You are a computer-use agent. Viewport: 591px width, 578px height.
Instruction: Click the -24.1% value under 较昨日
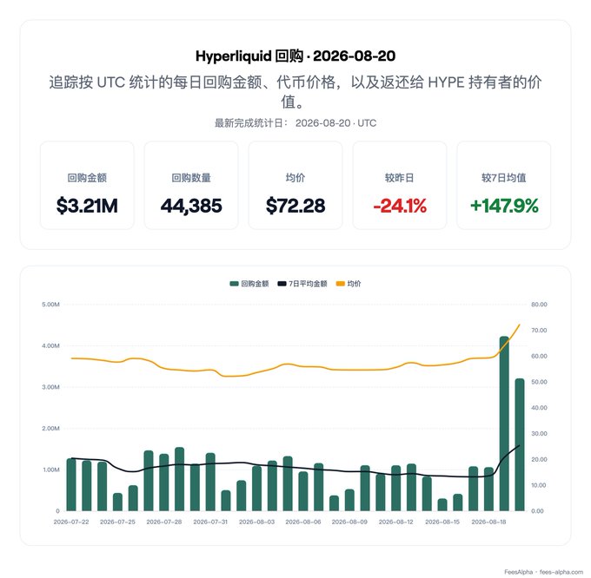coord(400,206)
